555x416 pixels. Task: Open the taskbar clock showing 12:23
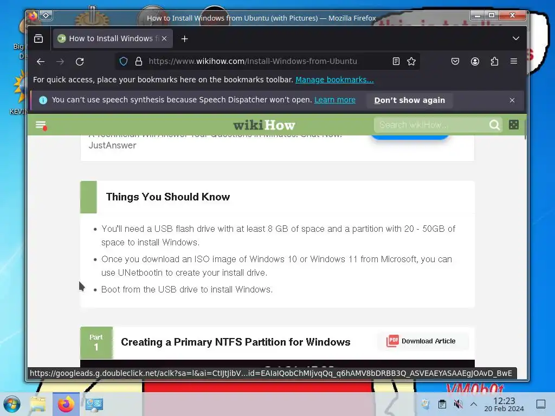(x=504, y=404)
